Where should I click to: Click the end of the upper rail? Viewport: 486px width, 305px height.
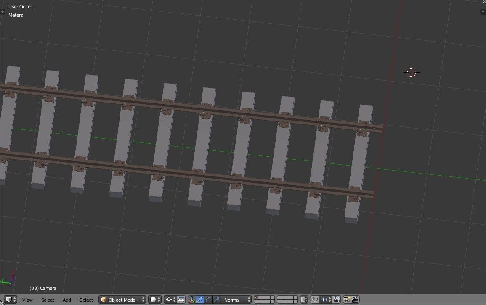(x=380, y=129)
